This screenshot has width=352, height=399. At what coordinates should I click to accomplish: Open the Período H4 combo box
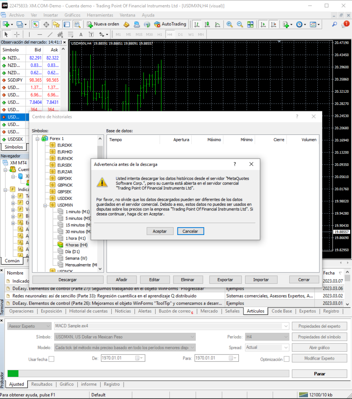[267, 337]
